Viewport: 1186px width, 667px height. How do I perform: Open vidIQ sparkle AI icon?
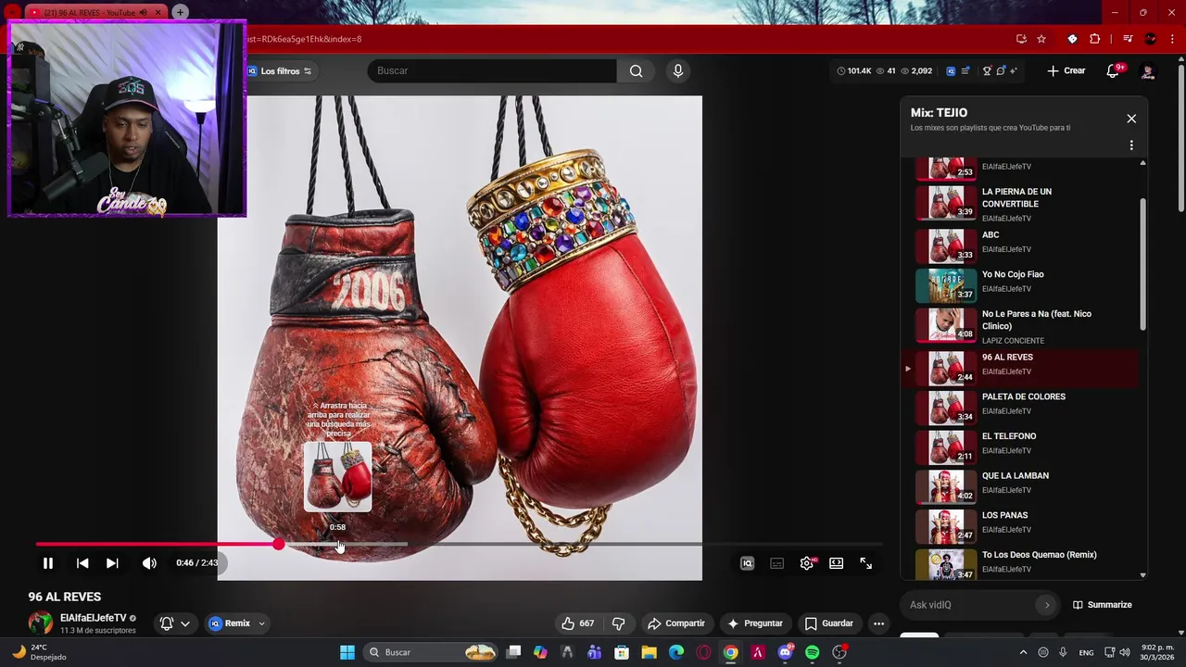1014,70
